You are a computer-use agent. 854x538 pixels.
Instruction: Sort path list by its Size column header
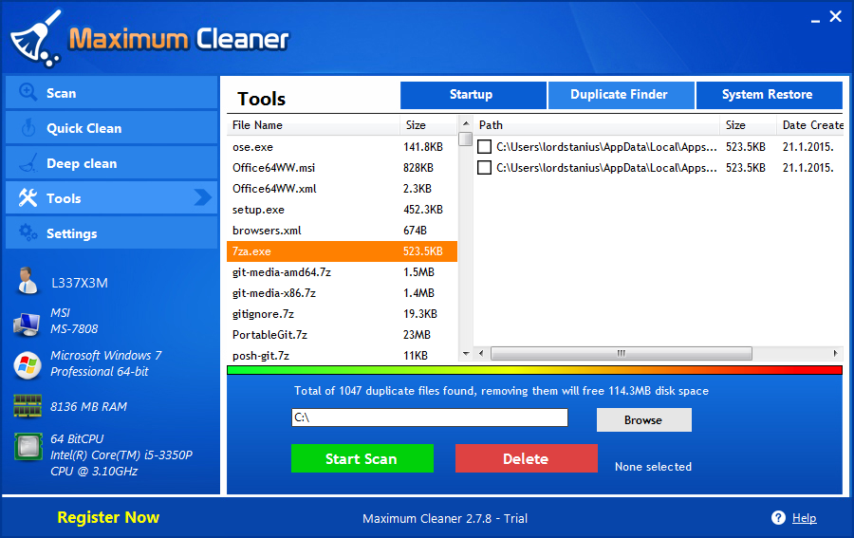pyautogui.click(x=748, y=124)
